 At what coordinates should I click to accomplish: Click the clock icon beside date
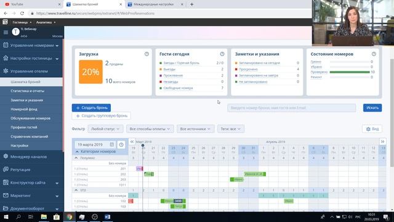pyautogui.click(x=121, y=144)
